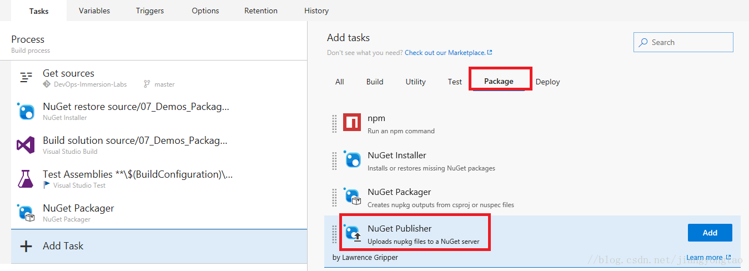Open the Variables tab

click(x=94, y=11)
